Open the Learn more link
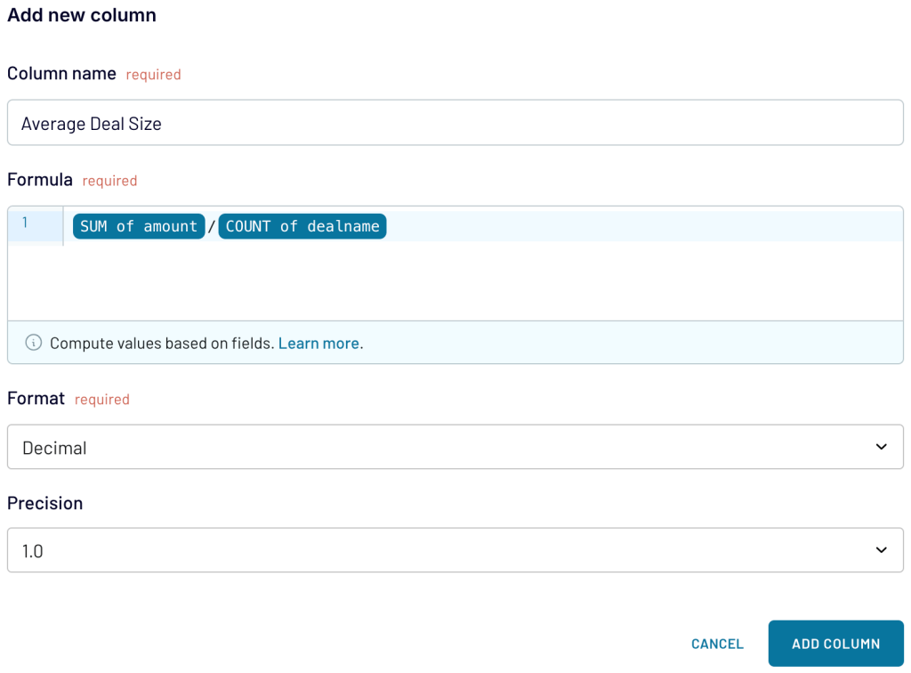Viewport: 911px width, 673px height. (x=318, y=343)
